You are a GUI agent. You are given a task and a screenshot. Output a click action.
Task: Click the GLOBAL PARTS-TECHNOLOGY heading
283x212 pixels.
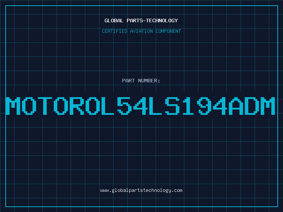[141, 20]
